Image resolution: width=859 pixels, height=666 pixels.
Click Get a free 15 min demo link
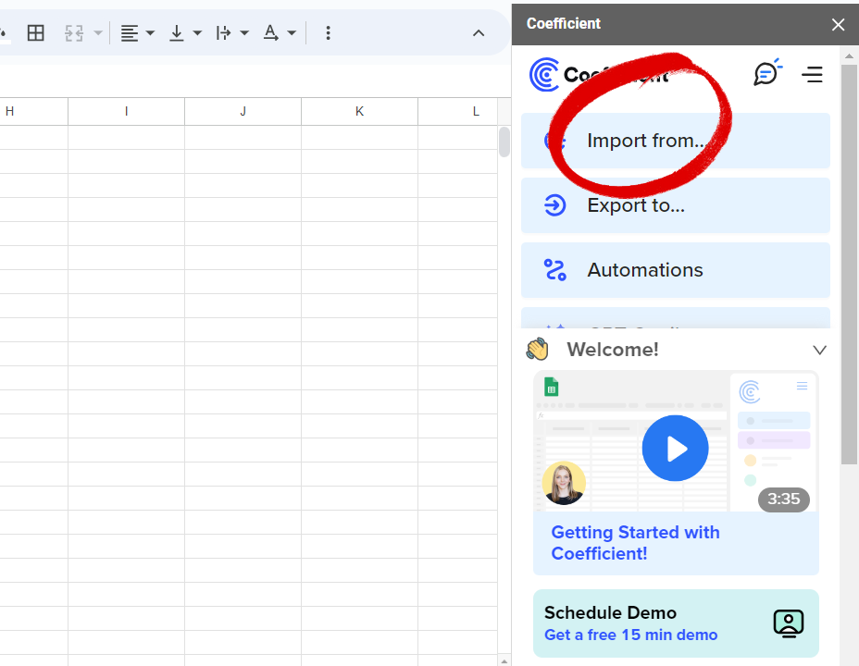click(630, 635)
